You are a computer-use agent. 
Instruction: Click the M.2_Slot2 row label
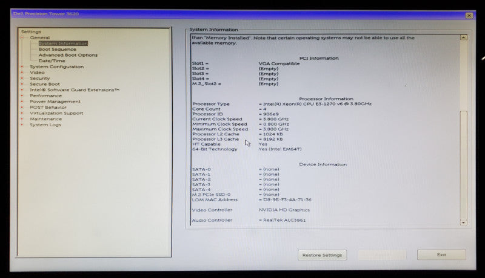[206, 84]
